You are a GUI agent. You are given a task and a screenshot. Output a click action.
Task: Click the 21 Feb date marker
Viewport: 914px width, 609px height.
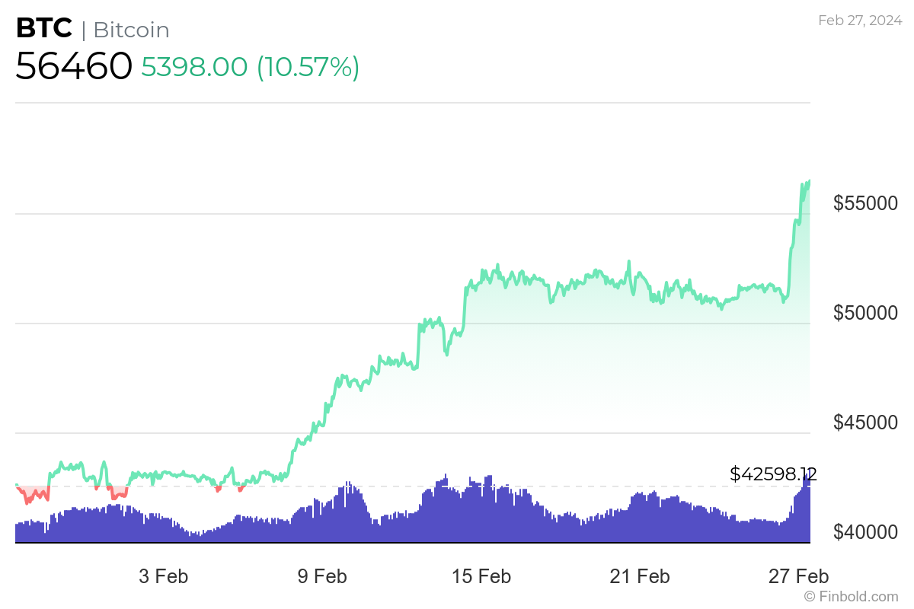pos(640,576)
